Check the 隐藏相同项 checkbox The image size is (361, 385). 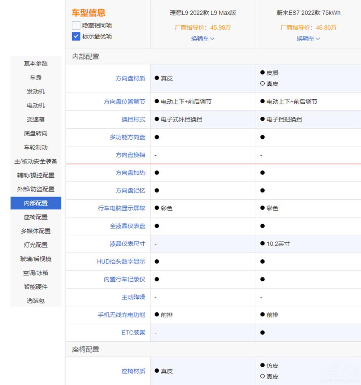(76, 25)
